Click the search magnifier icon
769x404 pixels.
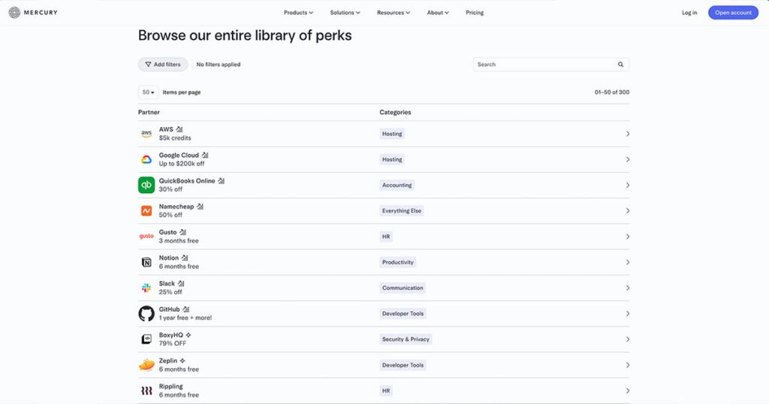[x=620, y=65]
